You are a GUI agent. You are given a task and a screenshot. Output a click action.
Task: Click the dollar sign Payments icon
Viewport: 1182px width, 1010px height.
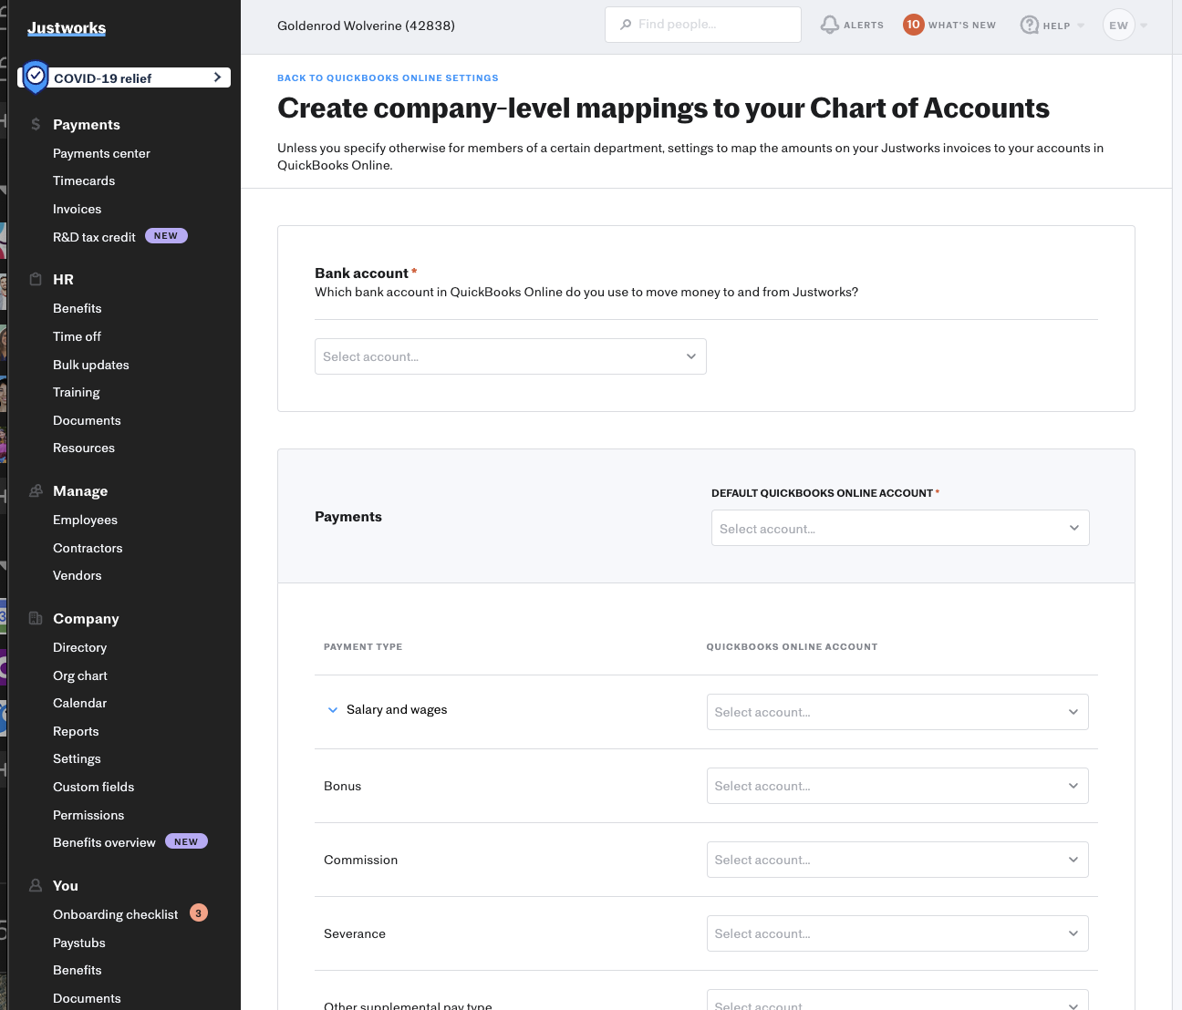click(x=36, y=124)
